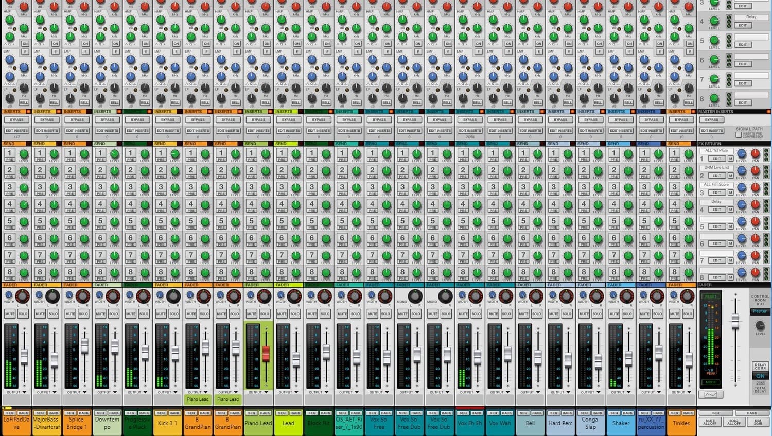Click send 1 level knob on Tinkles

point(688,153)
